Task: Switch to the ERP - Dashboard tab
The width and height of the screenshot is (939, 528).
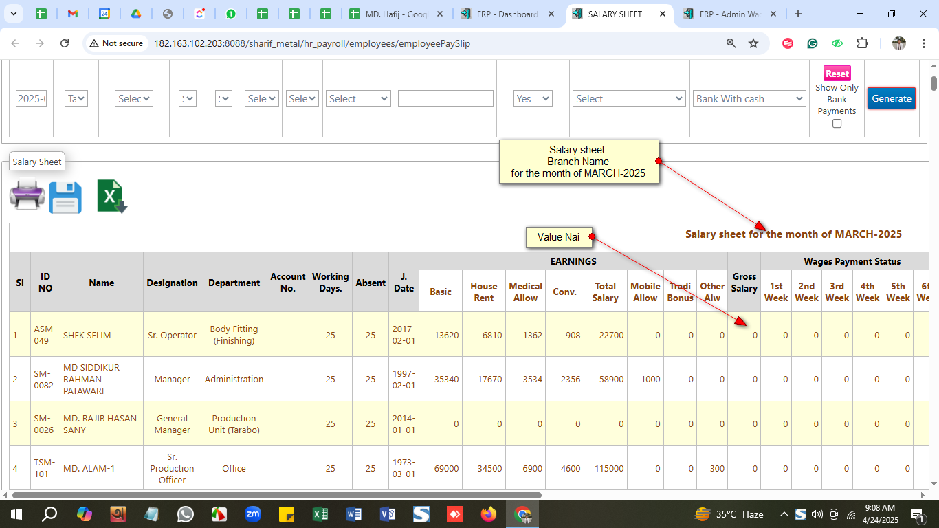Action: click(x=500, y=14)
